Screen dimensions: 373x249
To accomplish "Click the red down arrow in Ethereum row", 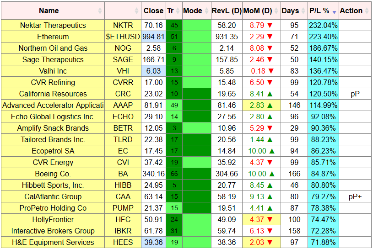I will [270, 37].
